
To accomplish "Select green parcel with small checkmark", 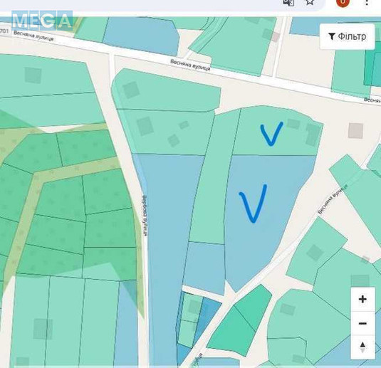I will click(277, 131).
